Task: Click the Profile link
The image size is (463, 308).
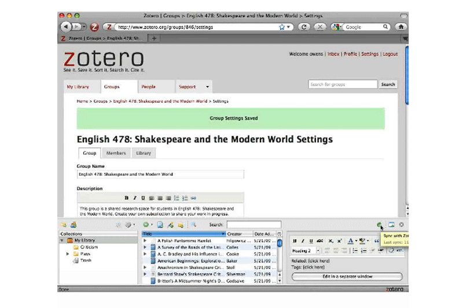Action: point(350,54)
